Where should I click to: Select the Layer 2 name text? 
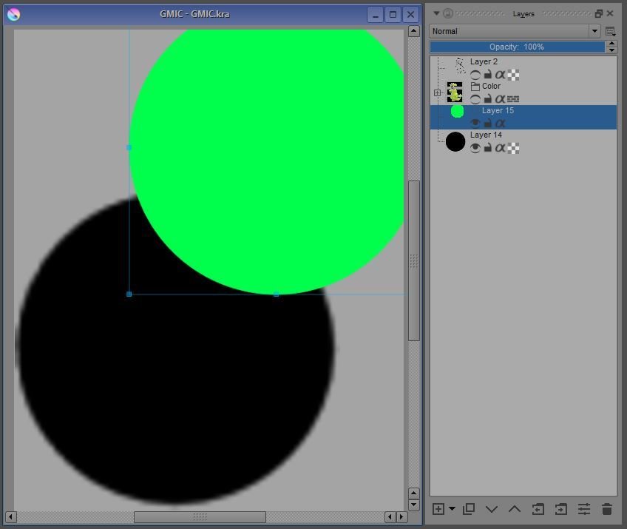(484, 61)
